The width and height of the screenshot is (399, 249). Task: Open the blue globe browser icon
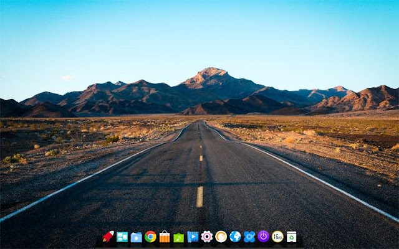[235, 237]
